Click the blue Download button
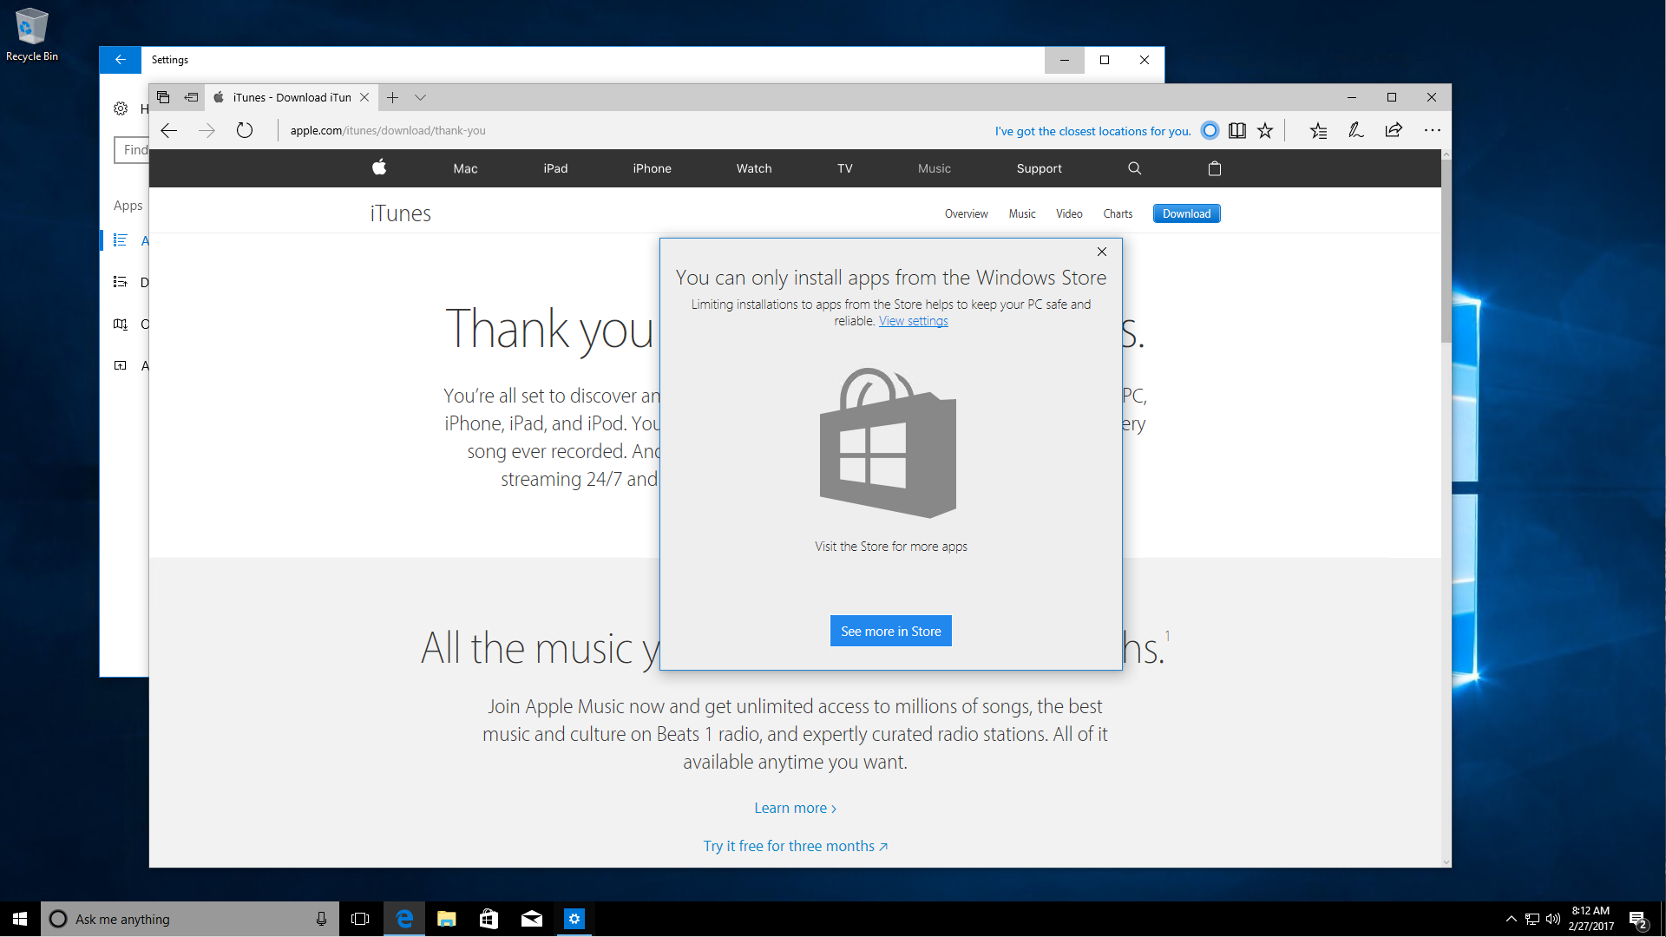The width and height of the screenshot is (1666, 937). [1186, 213]
